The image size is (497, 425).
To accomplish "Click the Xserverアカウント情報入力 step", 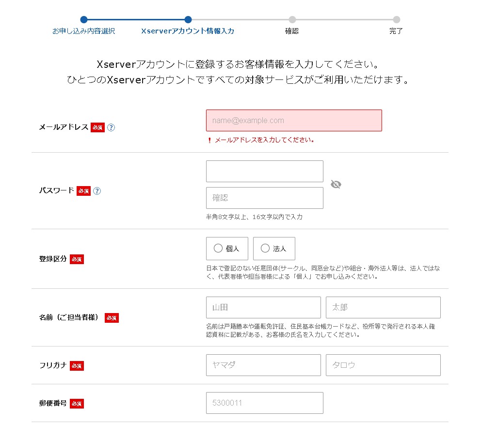I will click(188, 31).
